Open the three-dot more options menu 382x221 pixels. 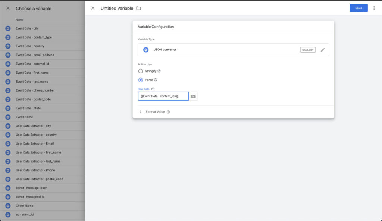[374, 8]
